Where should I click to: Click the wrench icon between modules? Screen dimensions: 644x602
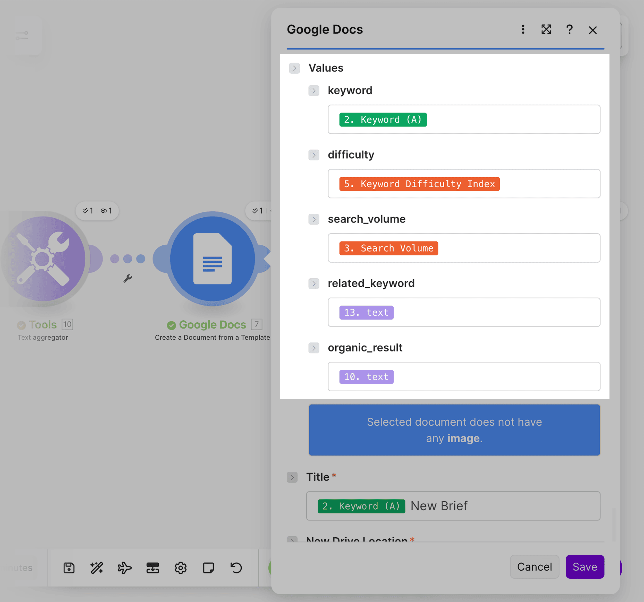[x=128, y=278]
